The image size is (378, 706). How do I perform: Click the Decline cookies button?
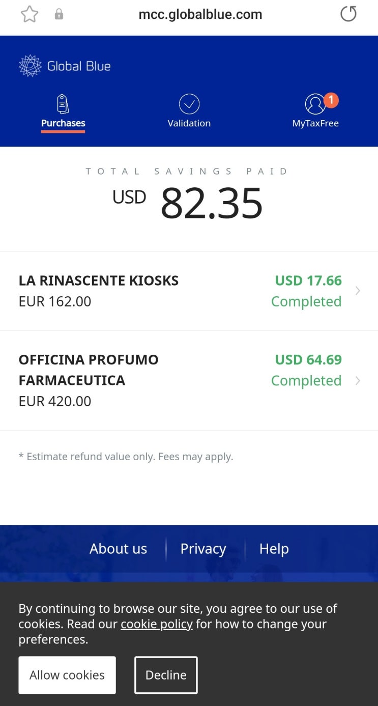[x=166, y=675]
